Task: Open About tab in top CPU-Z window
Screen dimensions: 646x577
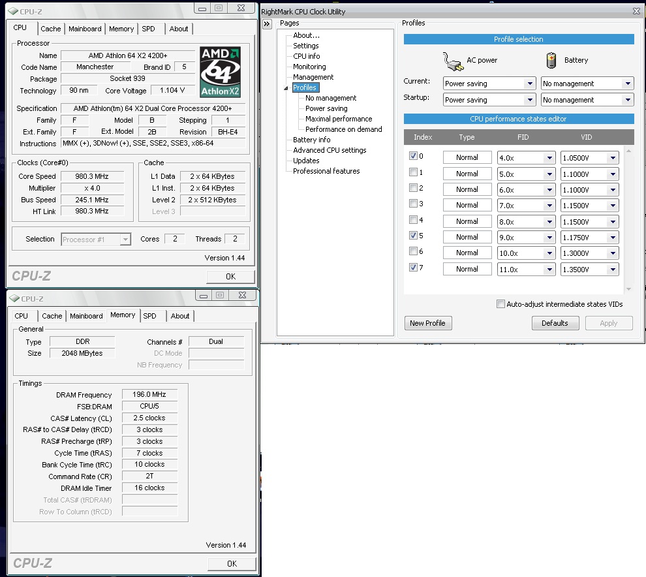Action: (x=178, y=29)
